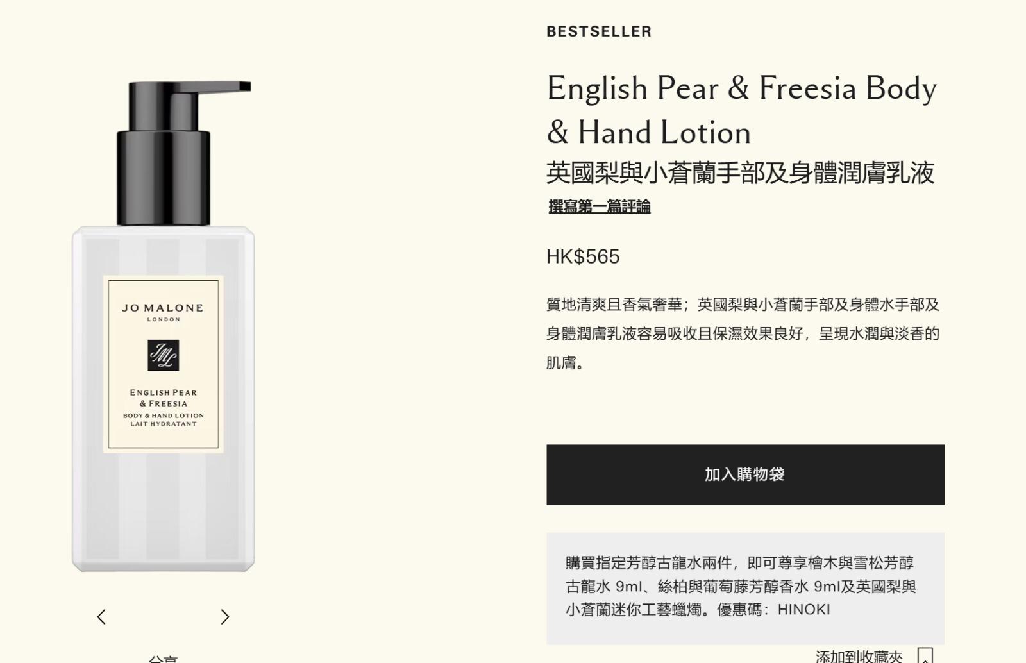Click the Chinese product name 英國梨與小蒼蘭手部及身體潤膚乳液
This screenshot has width=1026, height=663.
(741, 172)
